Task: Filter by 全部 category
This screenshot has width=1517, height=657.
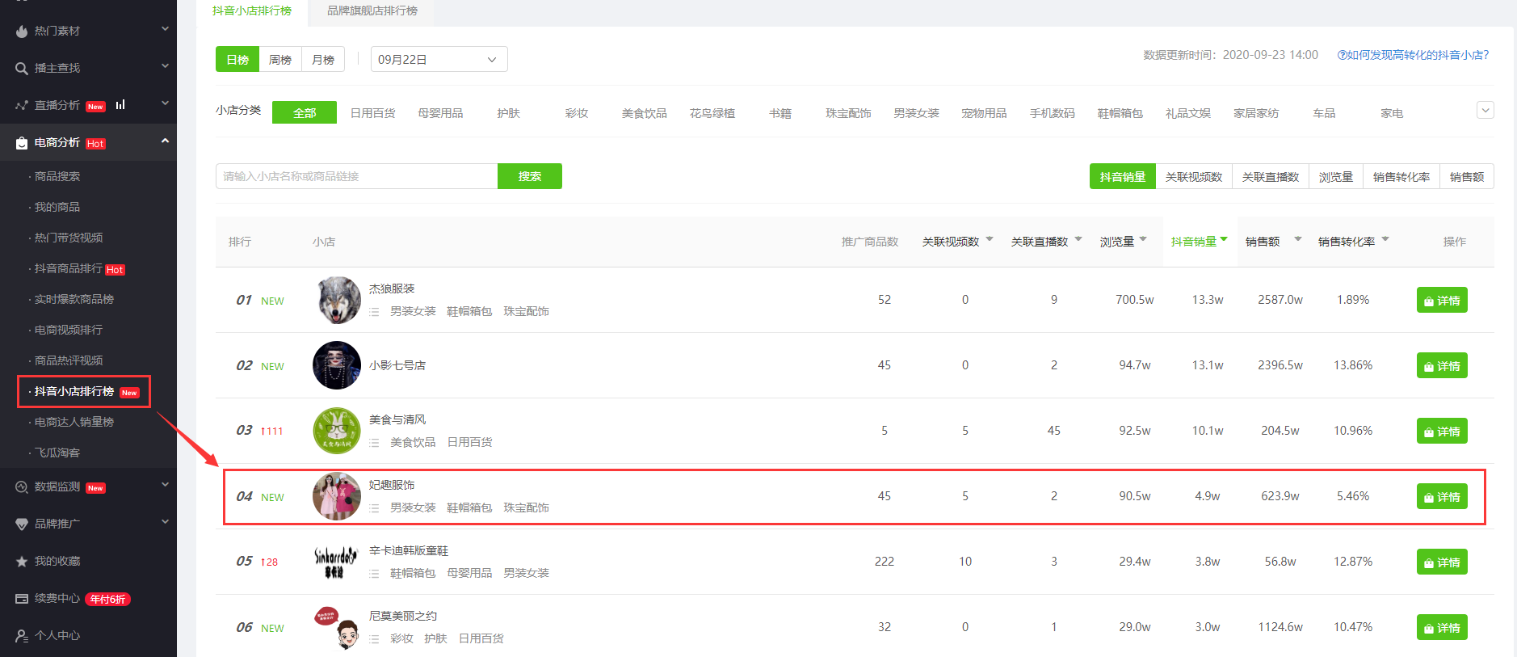Action: tap(305, 112)
